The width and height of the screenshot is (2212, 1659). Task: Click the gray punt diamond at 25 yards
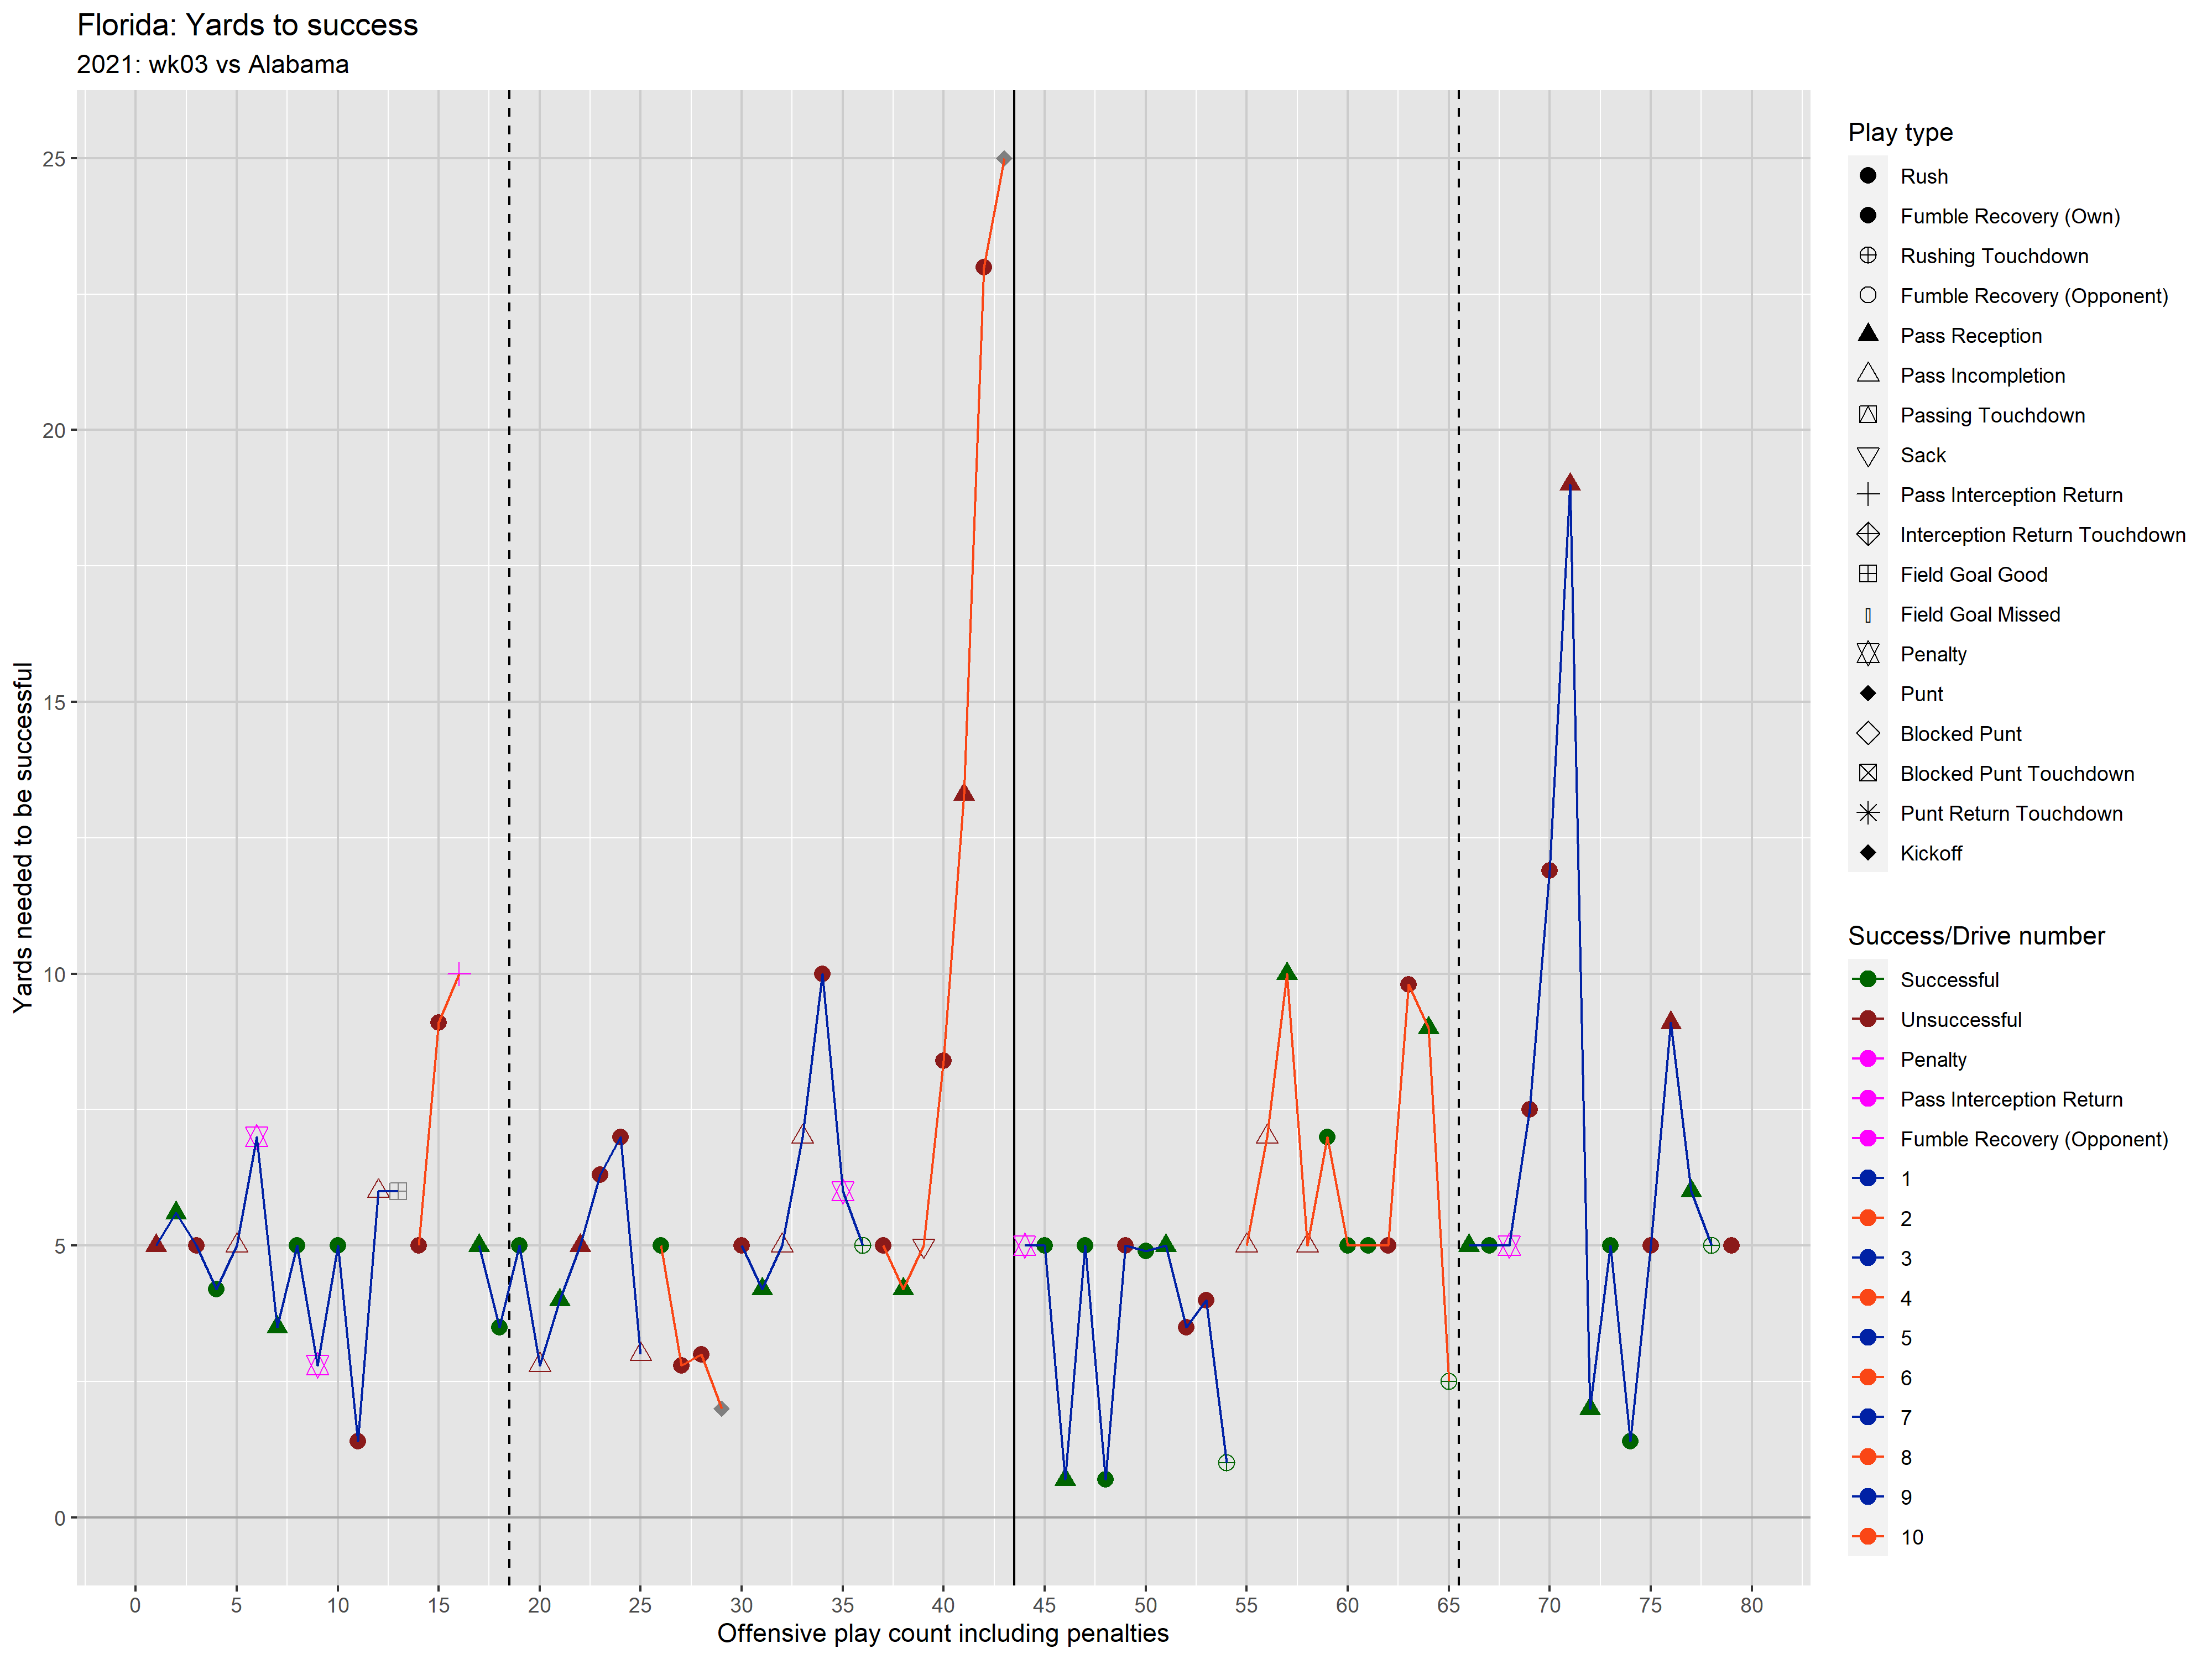[x=1004, y=159]
